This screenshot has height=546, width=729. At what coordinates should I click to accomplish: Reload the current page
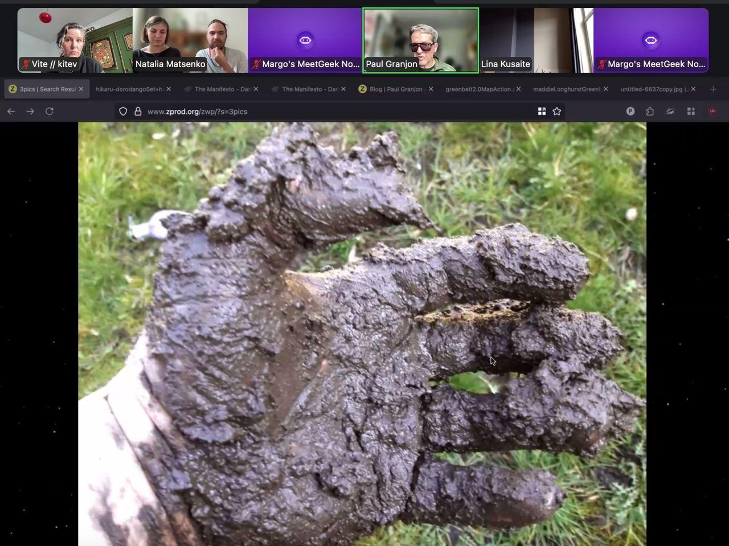(50, 112)
